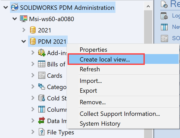Click the Data Import arrows icon
The height and width of the screenshot is (138, 180).
tap(42, 120)
